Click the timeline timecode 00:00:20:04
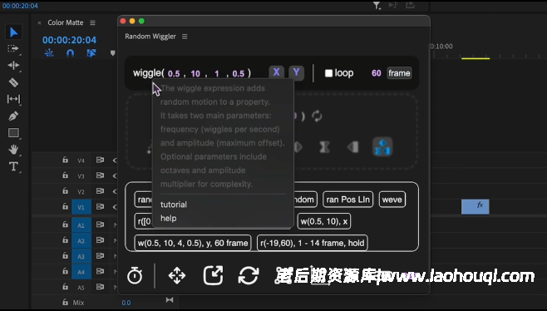The height and width of the screenshot is (311, 547). pyautogui.click(x=70, y=40)
